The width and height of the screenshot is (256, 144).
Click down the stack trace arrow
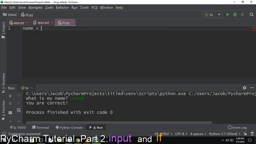[x=19, y=103]
